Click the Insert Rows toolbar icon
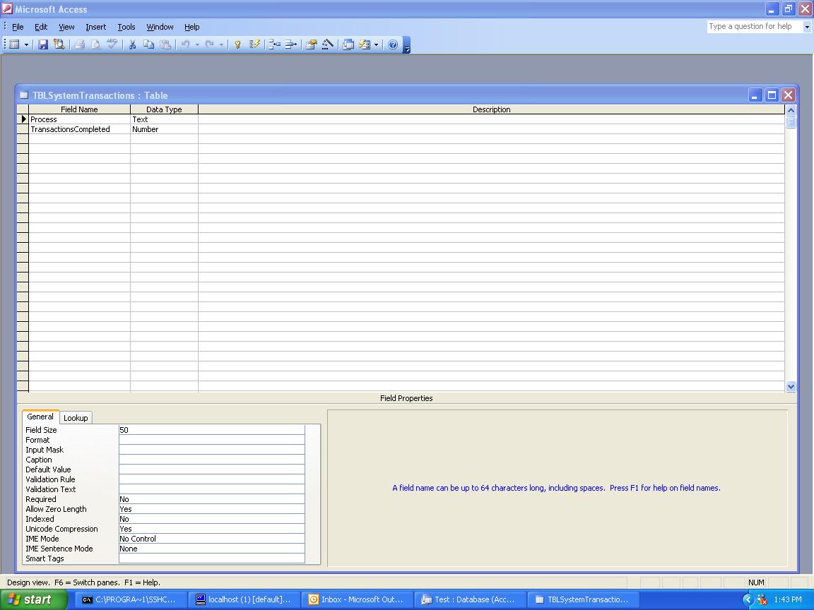This screenshot has height=610, width=814. click(274, 44)
